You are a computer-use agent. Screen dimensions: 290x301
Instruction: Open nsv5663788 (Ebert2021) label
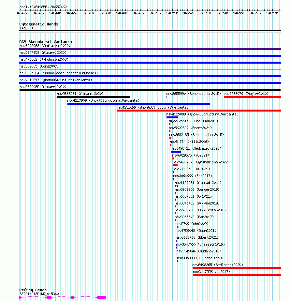[x=197, y=237]
